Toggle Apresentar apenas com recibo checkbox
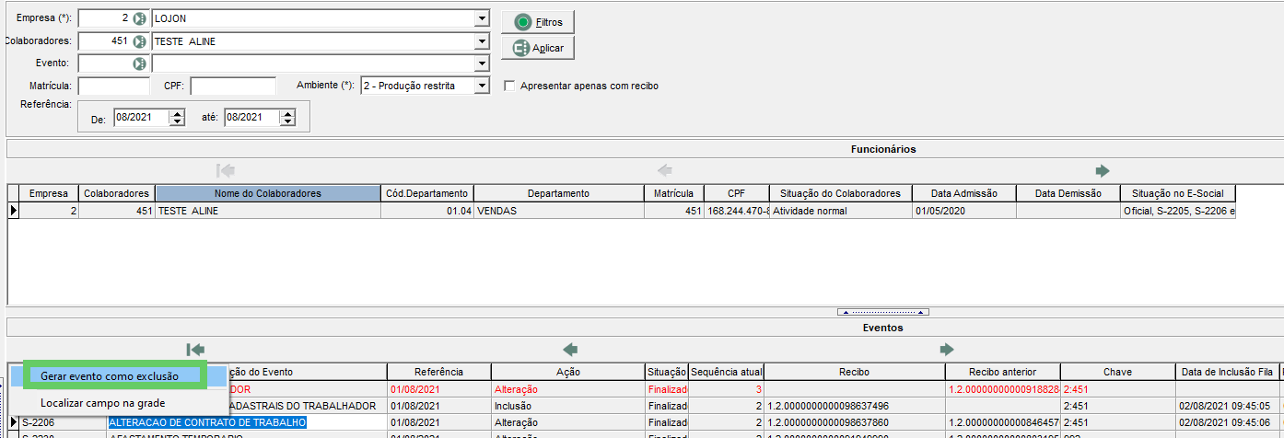The width and height of the screenshot is (1284, 438). pos(509,86)
